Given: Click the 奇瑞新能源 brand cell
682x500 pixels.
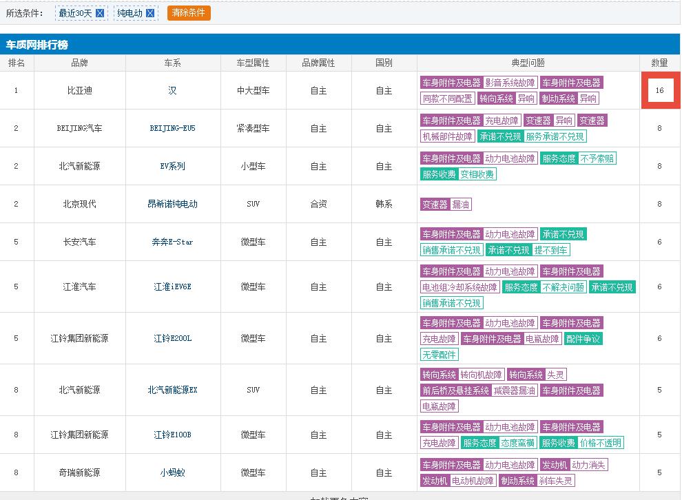Looking at the screenshot, I should (80, 472).
